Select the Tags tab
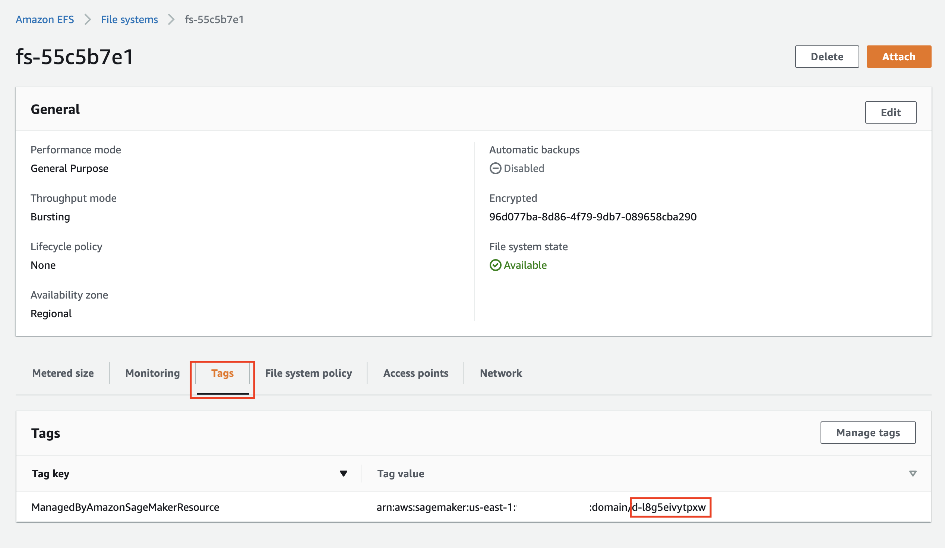This screenshot has width=945, height=548. point(222,373)
